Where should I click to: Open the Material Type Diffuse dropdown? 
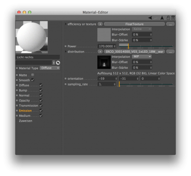(x=50, y=68)
